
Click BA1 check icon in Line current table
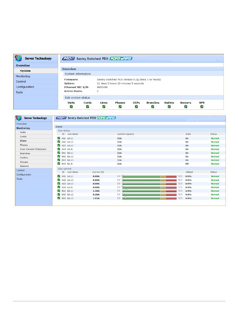tap(59, 191)
